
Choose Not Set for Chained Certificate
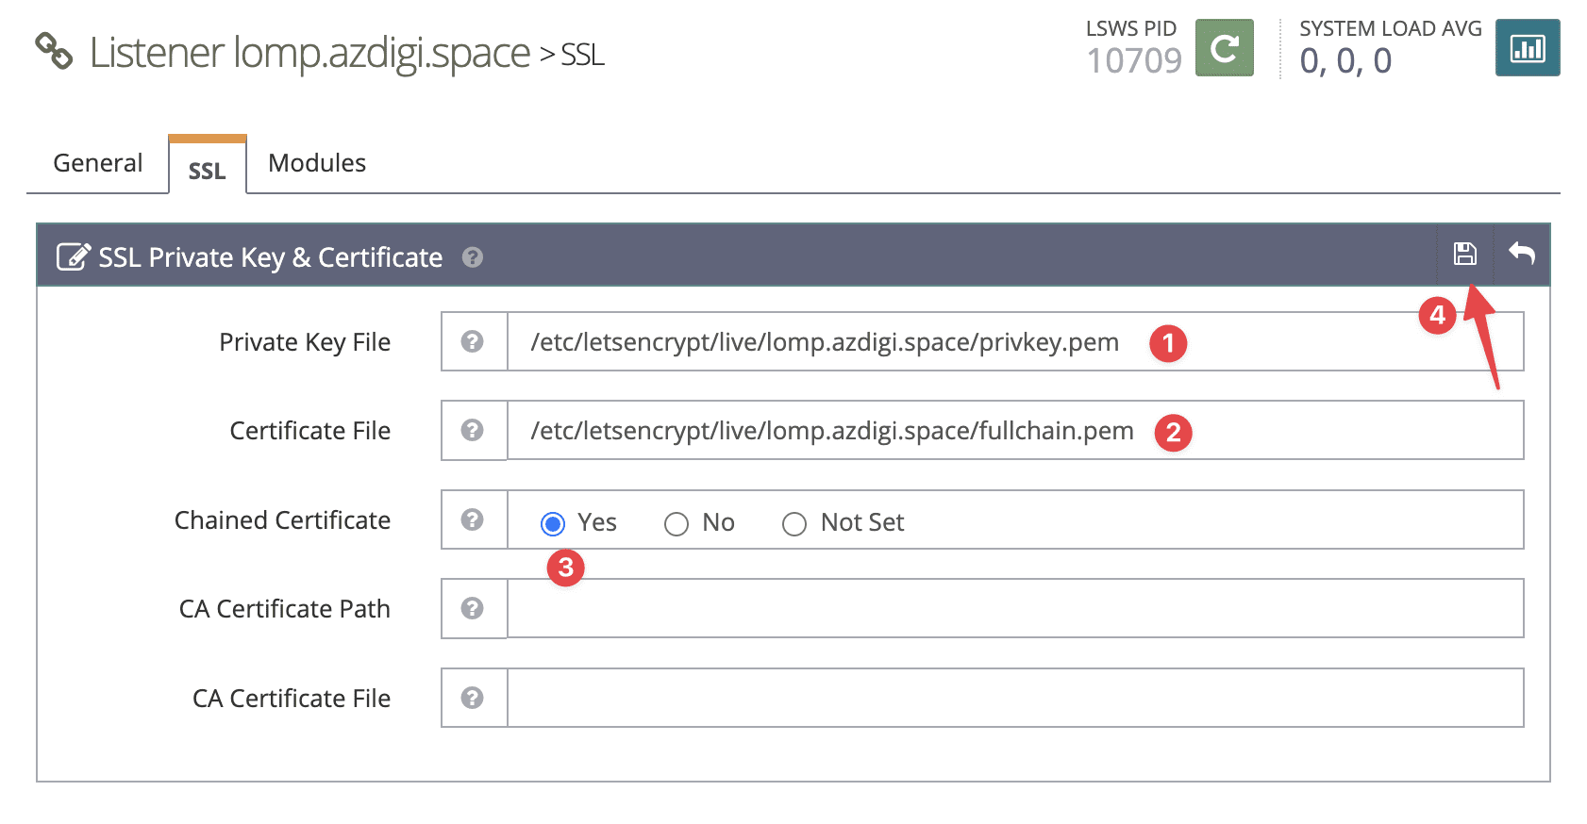pyautogui.click(x=794, y=523)
